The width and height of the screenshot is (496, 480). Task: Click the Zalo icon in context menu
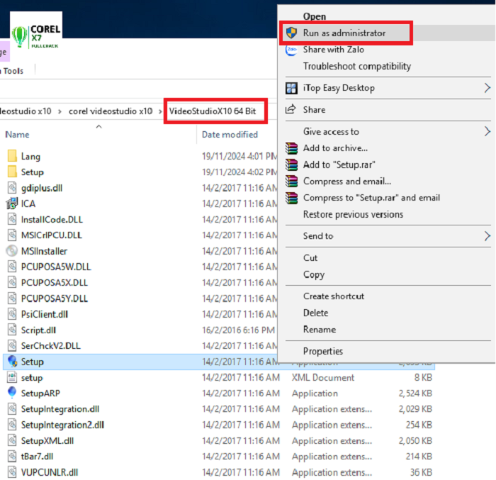point(291,50)
